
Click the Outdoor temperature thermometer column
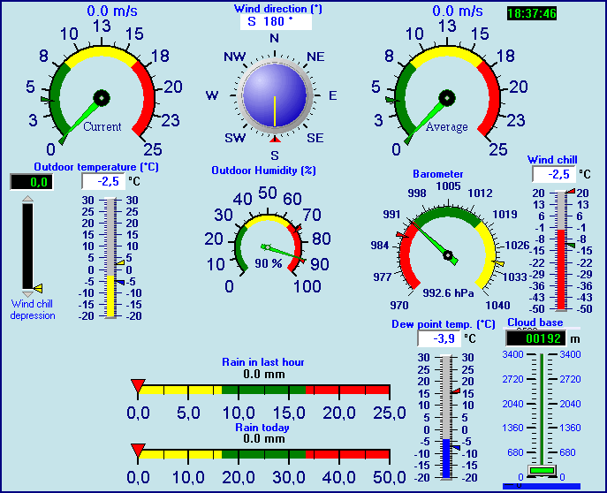(x=111, y=258)
